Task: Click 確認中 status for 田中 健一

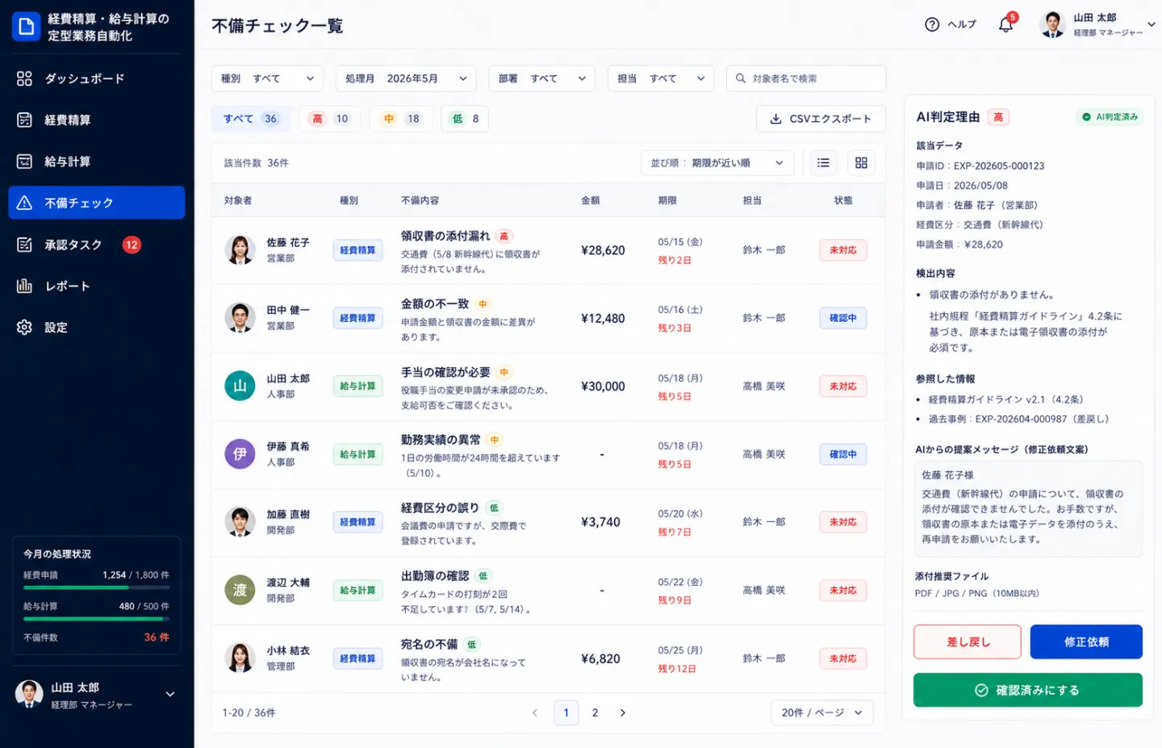Action: [x=843, y=318]
